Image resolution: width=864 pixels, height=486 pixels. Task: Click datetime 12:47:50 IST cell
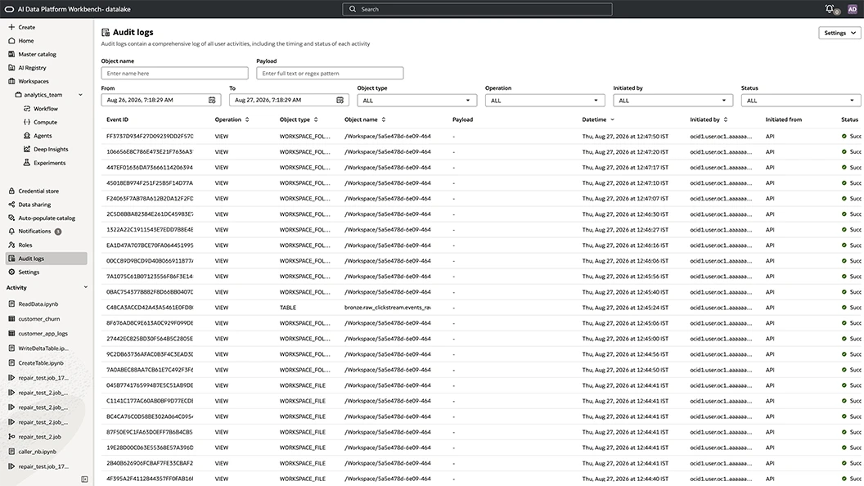pos(625,136)
